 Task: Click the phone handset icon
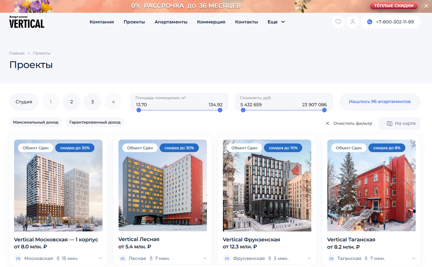pyautogui.click(x=369, y=22)
